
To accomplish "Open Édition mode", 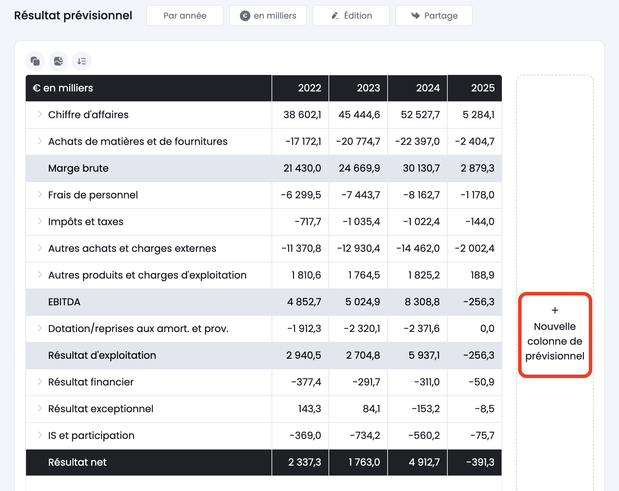I will (351, 15).
